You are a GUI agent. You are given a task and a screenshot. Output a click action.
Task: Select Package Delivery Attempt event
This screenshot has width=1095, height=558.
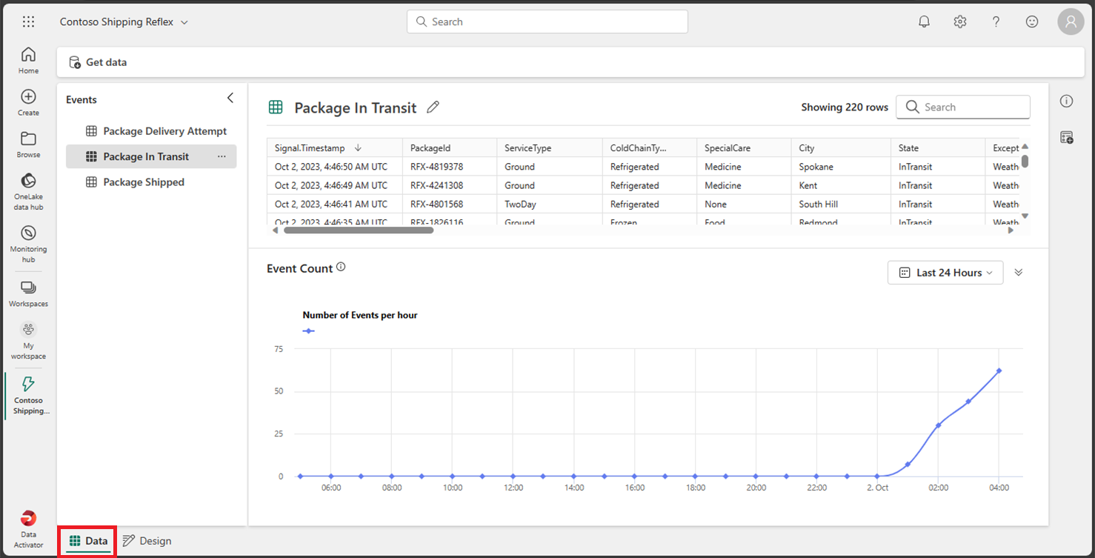[x=151, y=131]
